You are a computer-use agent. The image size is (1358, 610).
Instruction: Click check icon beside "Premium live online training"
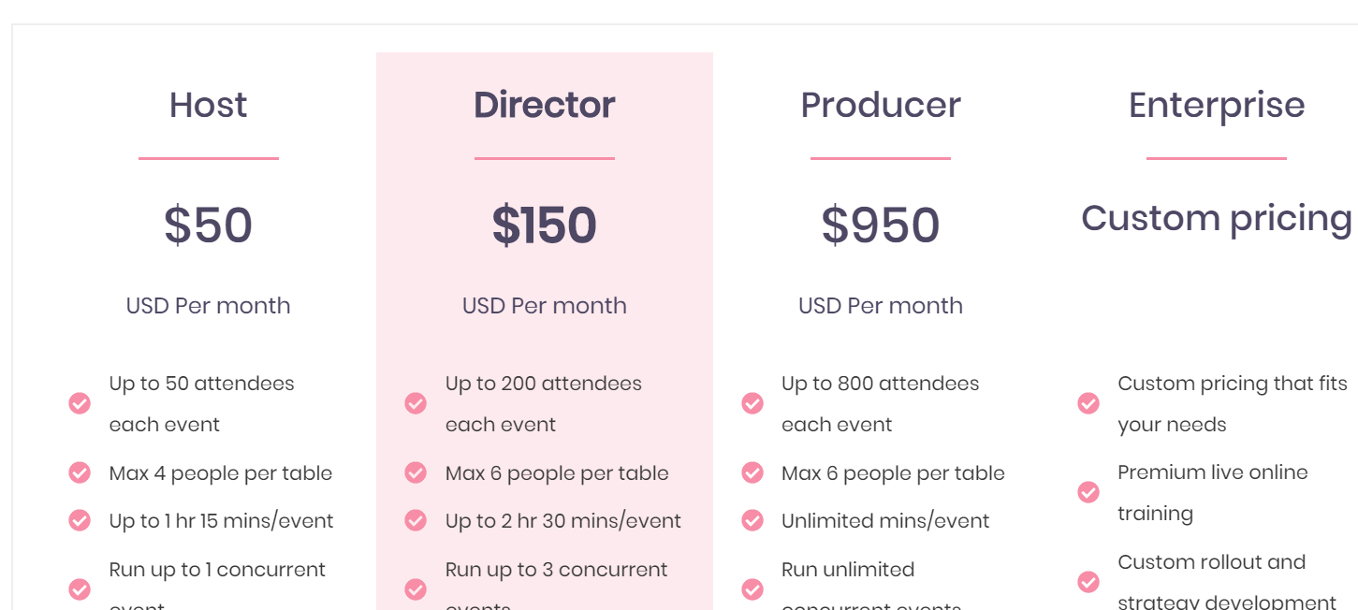click(1088, 492)
